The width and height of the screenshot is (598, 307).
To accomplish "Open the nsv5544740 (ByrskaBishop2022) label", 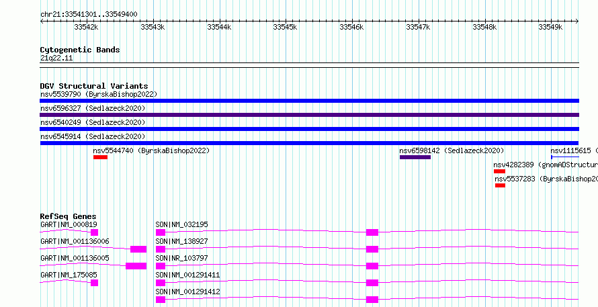I will [151, 150].
